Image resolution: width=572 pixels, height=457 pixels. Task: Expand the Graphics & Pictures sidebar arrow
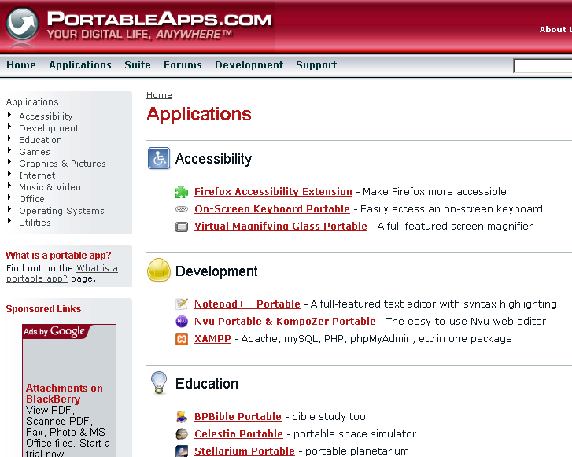(x=9, y=162)
